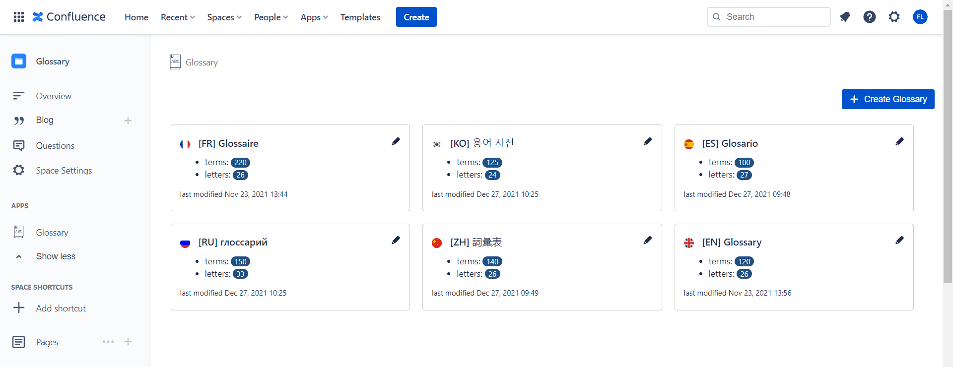Image resolution: width=953 pixels, height=367 pixels.
Task: Click the Glossary space title in sidebar
Action: pos(53,61)
